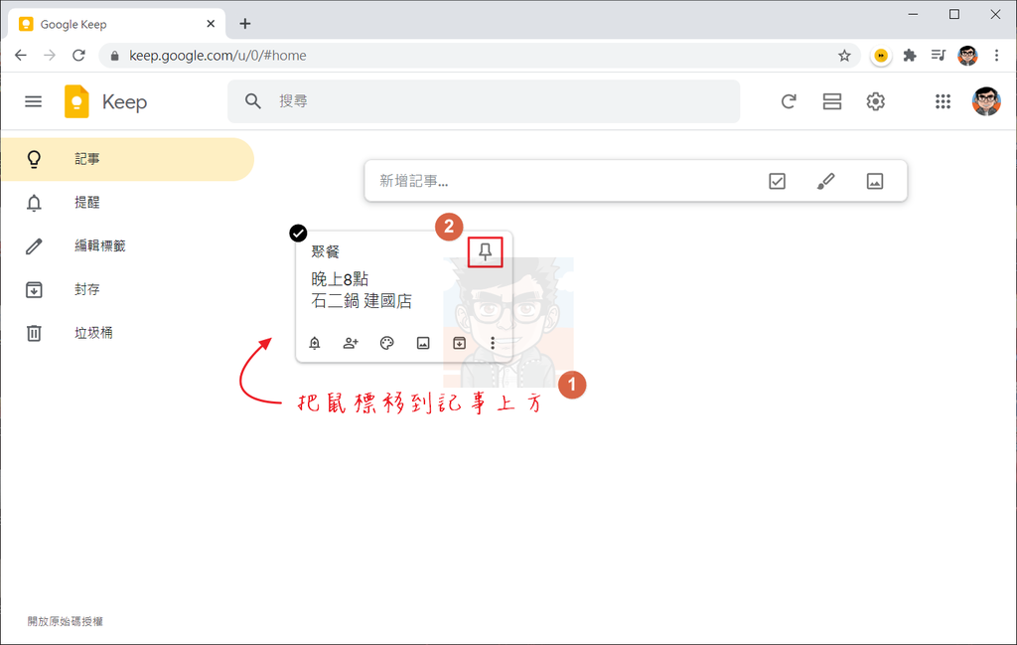Reload the page in the browser

[x=78, y=55]
